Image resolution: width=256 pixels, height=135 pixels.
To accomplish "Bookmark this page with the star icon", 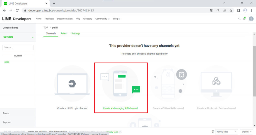I will pyautogui.click(x=231, y=10).
